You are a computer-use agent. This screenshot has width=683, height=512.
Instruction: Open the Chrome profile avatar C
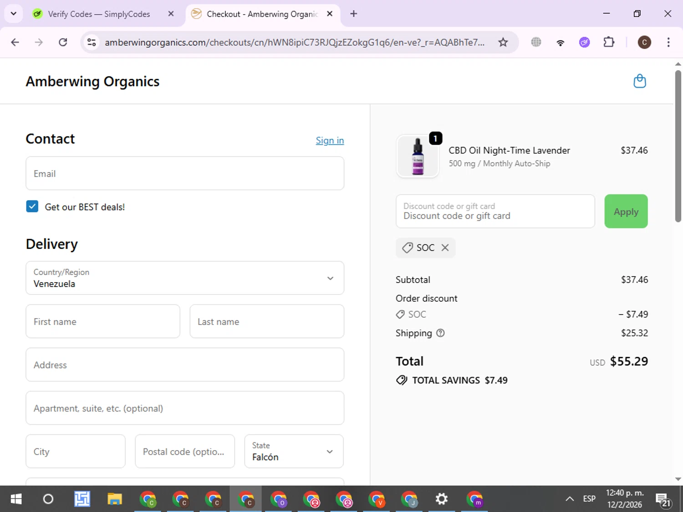tap(644, 42)
